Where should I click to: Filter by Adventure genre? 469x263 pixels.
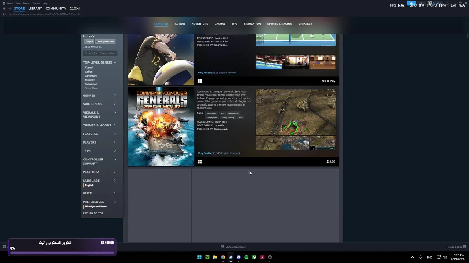point(91,76)
